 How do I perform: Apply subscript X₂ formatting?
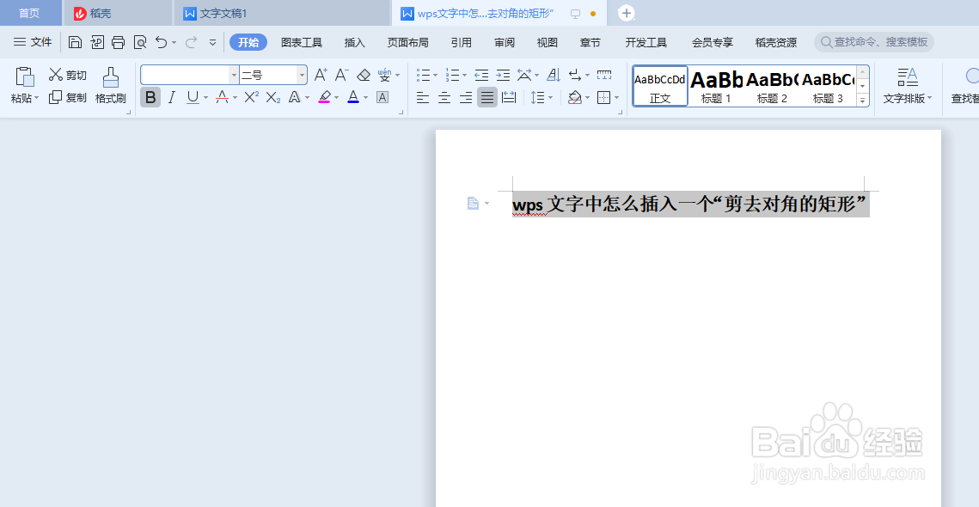[272, 97]
